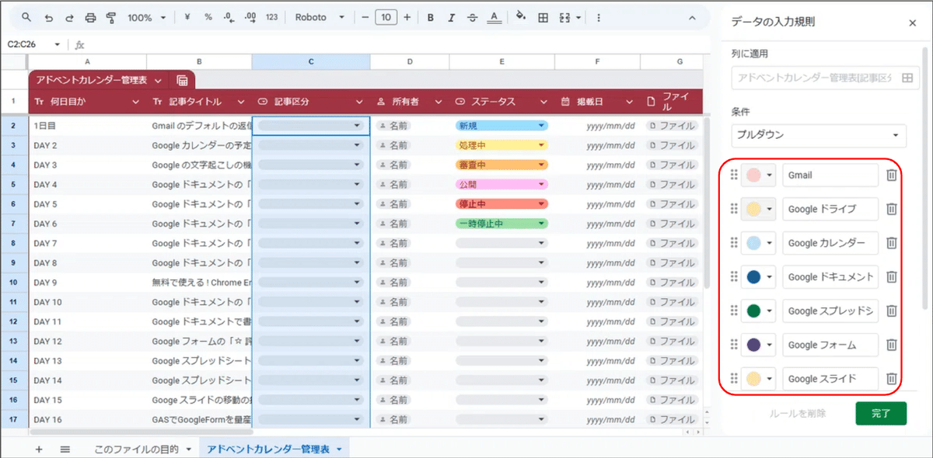Viewport: 933px width, 458px height.
Task: Open the all sheets list
Action: coord(65,449)
